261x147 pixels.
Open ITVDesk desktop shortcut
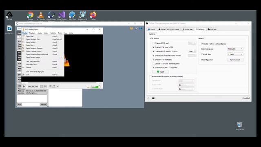9,16
